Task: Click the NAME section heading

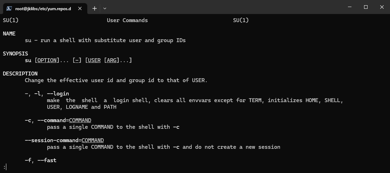Action: point(9,34)
